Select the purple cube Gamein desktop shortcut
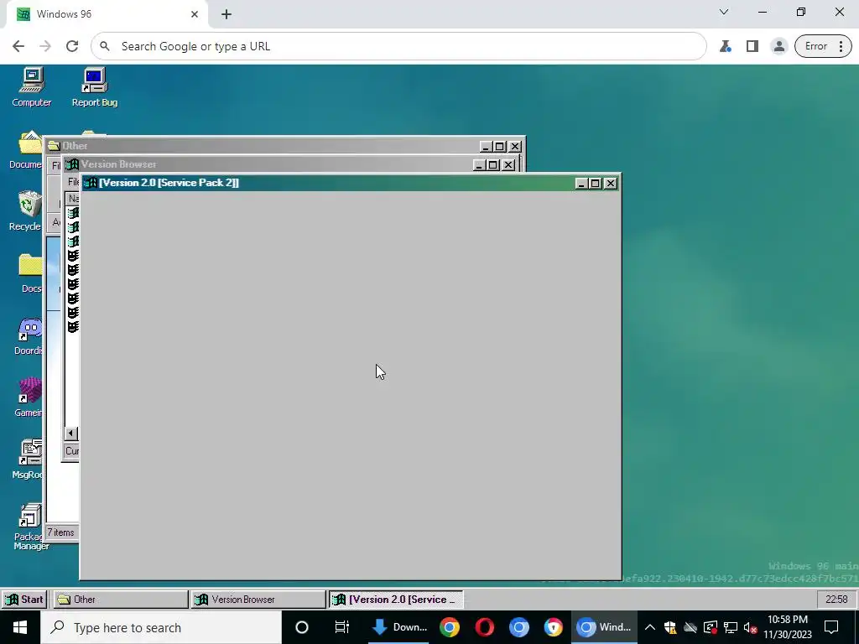This screenshot has width=859, height=644. pyautogui.click(x=29, y=397)
